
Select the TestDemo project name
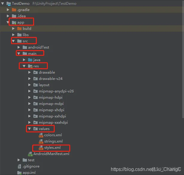21,4
